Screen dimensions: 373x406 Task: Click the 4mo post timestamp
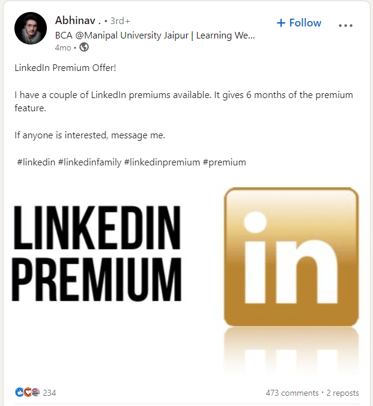tap(63, 47)
